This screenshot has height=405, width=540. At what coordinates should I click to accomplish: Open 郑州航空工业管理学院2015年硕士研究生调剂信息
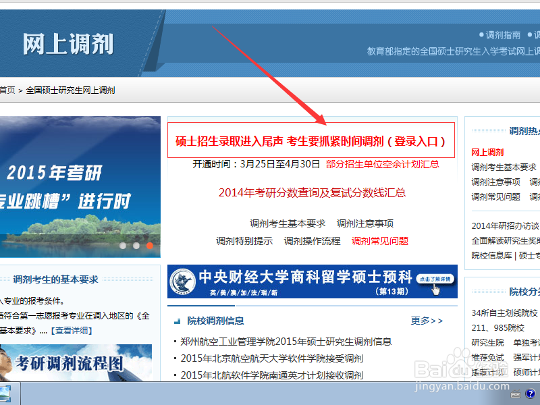(x=286, y=342)
